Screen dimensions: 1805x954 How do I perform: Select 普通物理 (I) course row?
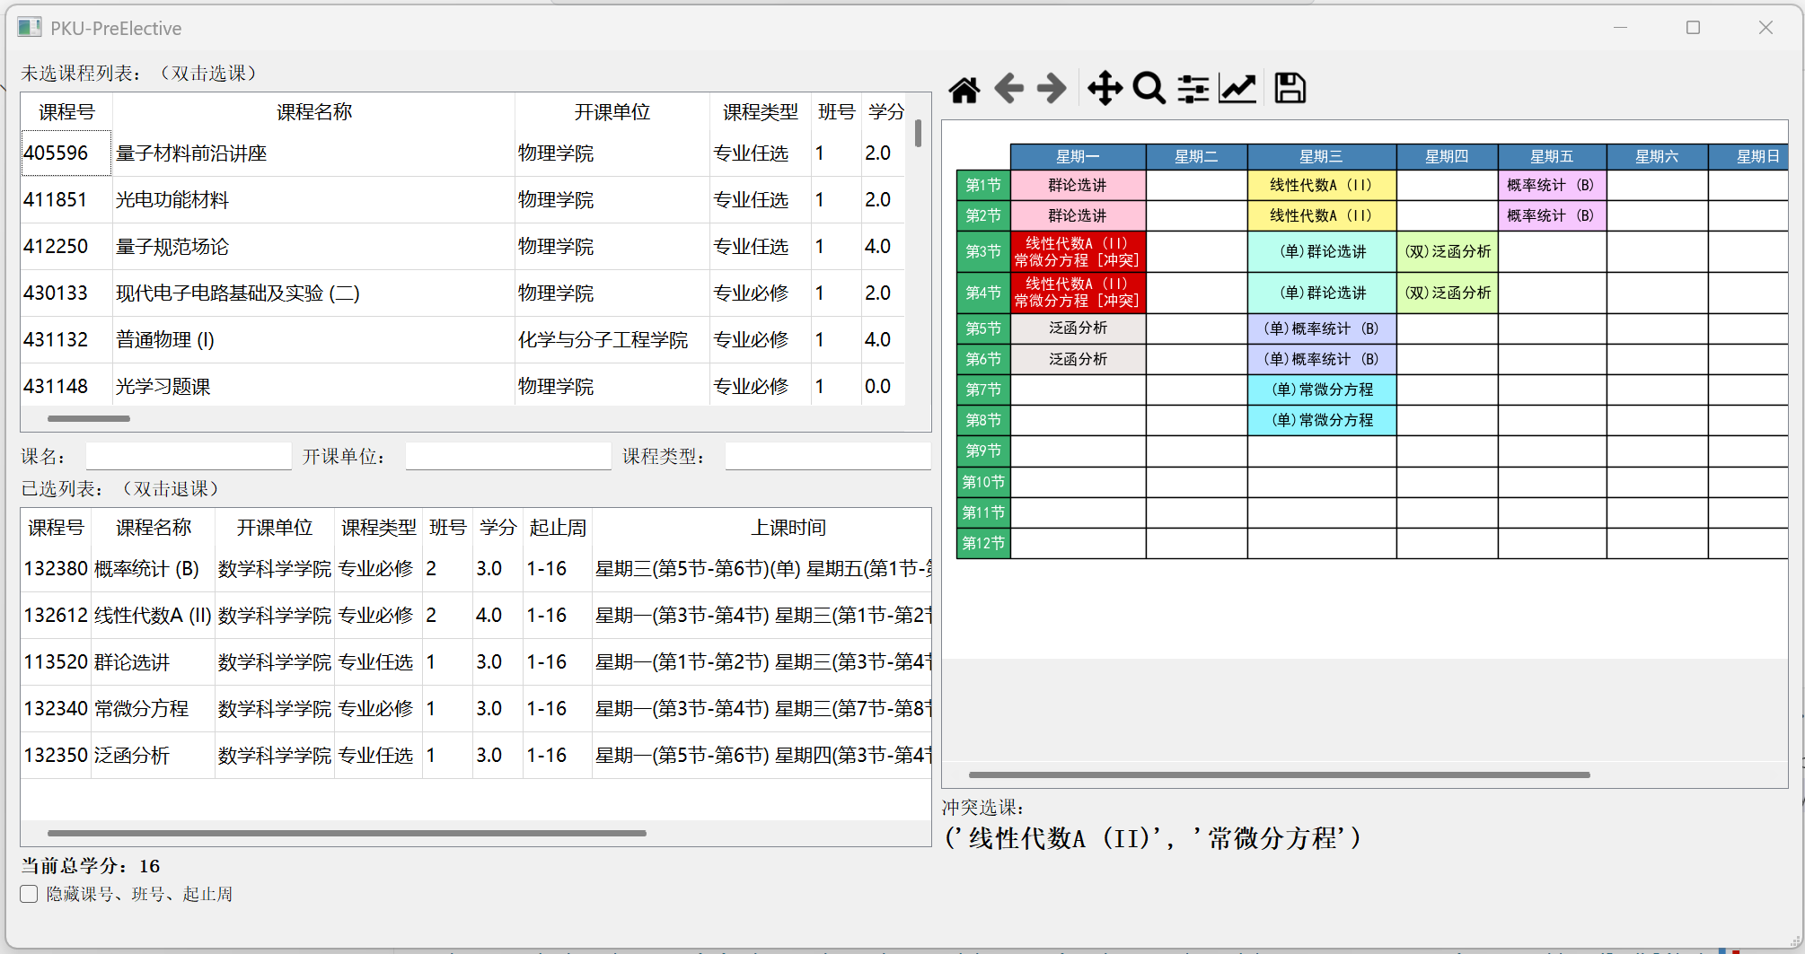(x=462, y=340)
